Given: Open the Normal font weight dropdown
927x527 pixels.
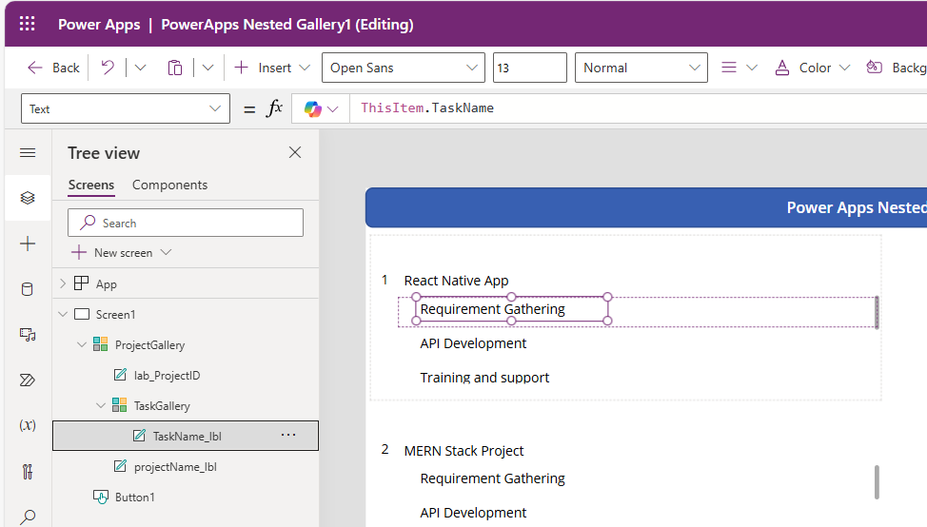Looking at the screenshot, I should (641, 68).
